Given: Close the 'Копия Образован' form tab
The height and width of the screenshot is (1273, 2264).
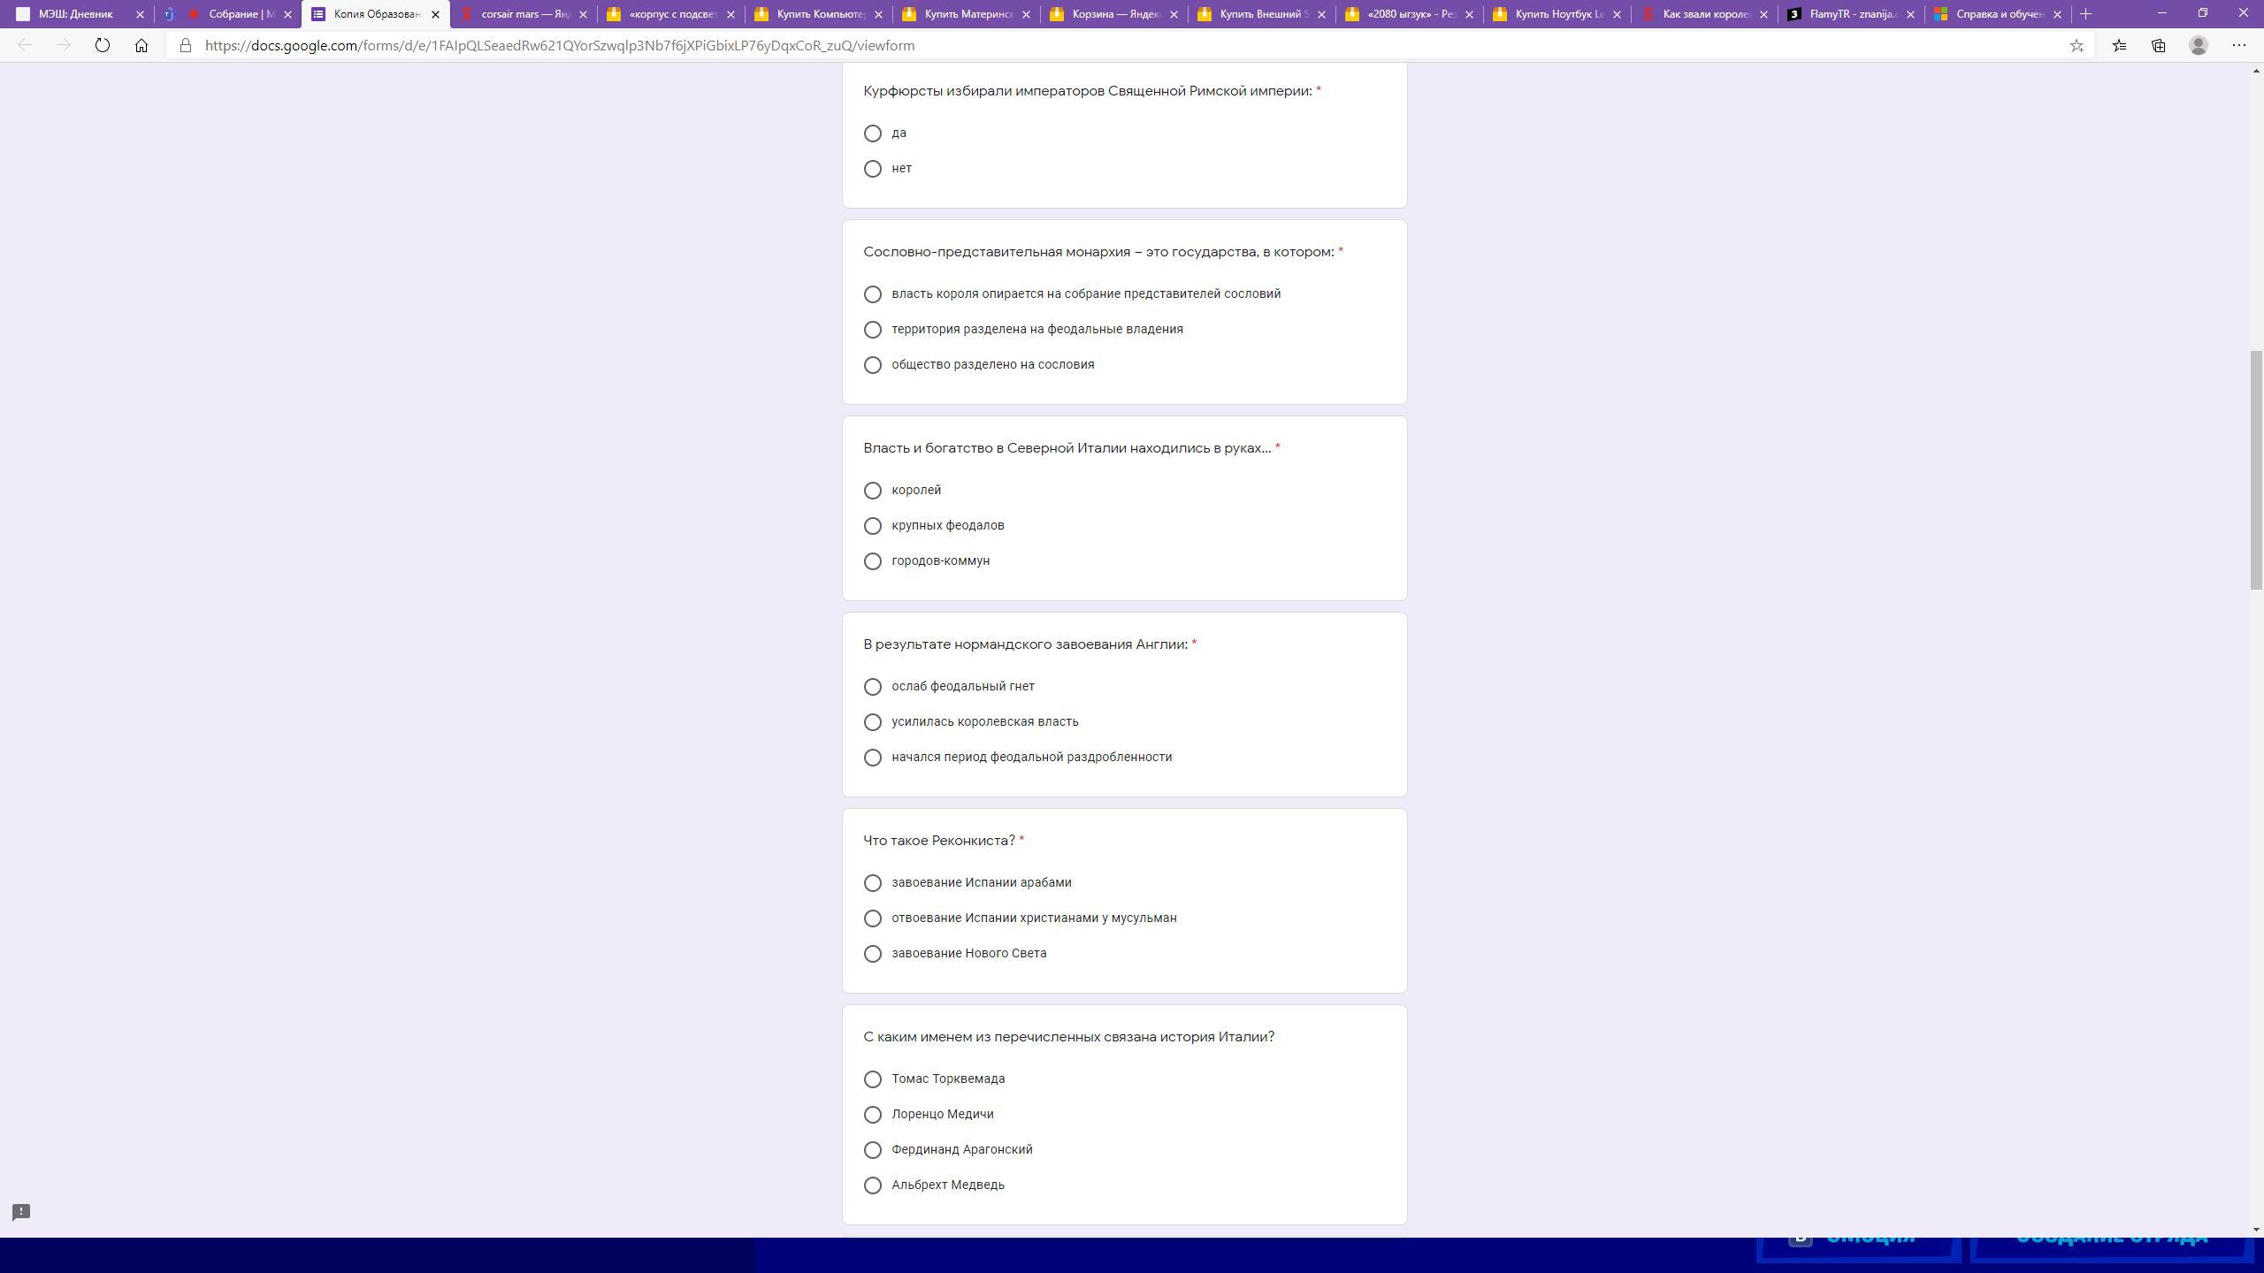Looking at the screenshot, I should [x=435, y=14].
